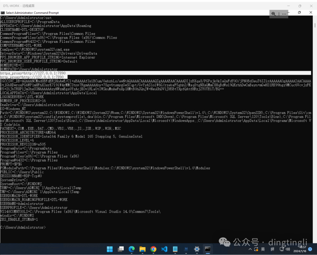Launch Microsoft Edge from the taskbar
The height and width of the screenshot is (255, 317).
tap(132, 249)
